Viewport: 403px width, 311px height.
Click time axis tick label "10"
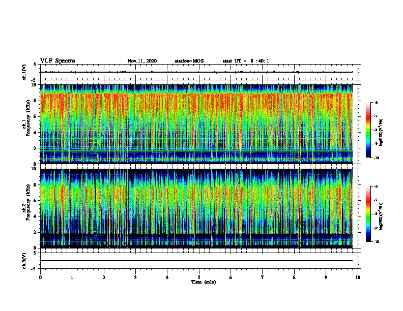point(358,277)
